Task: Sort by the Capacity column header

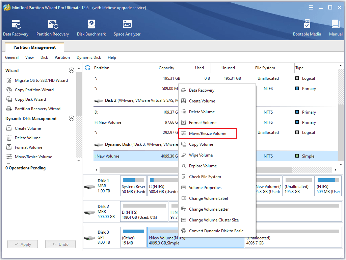Action: (165, 68)
